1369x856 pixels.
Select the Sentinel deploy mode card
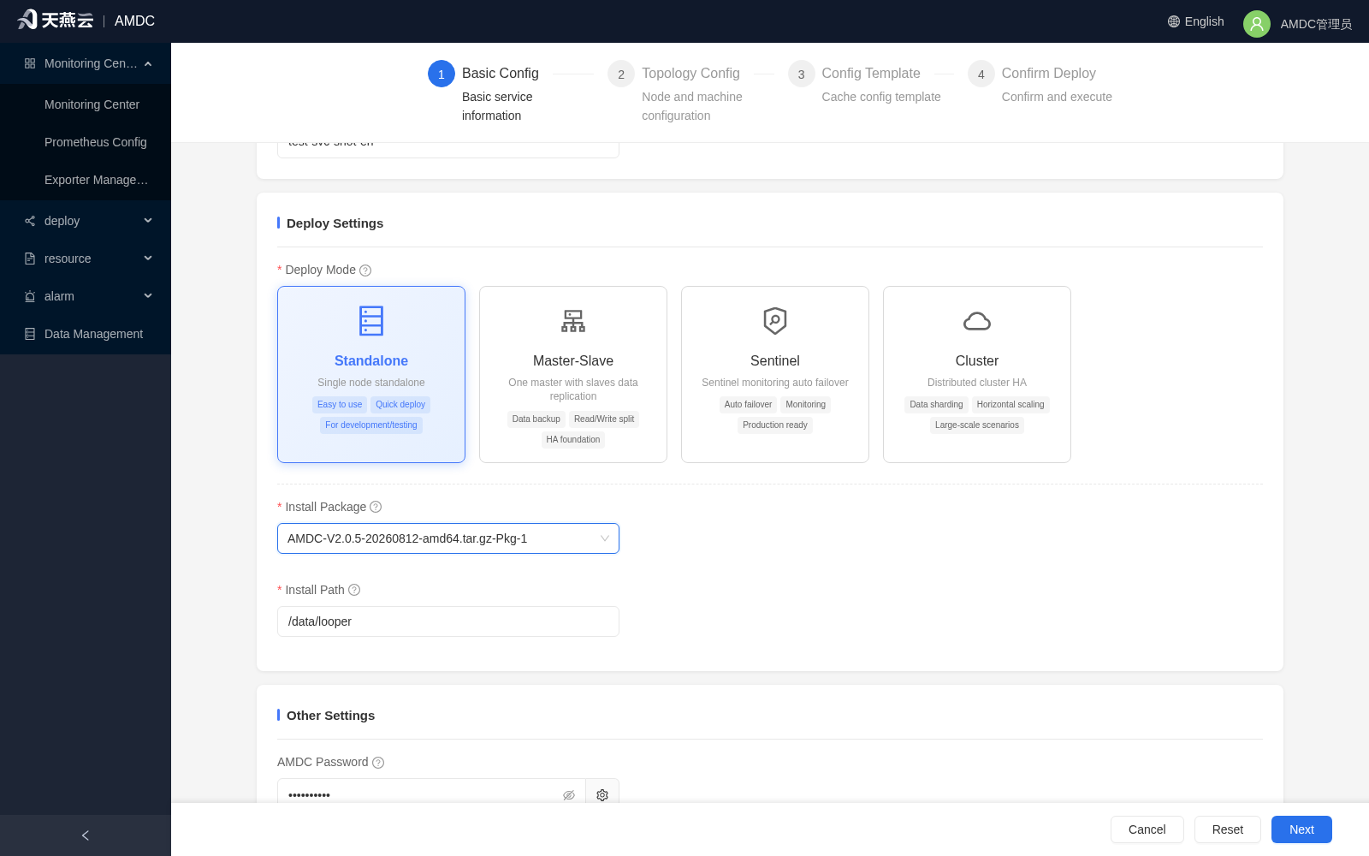coord(775,374)
